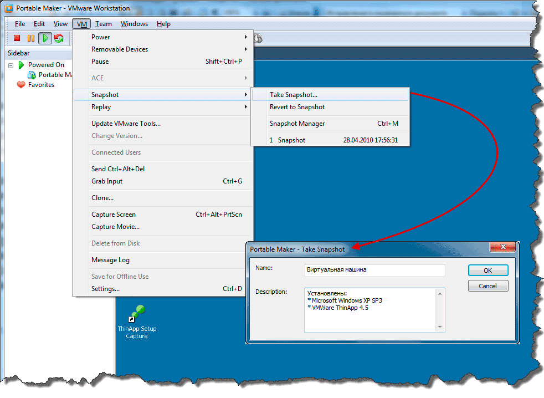Click the snapshot Description text area
544x398 pixels.
click(x=370, y=310)
